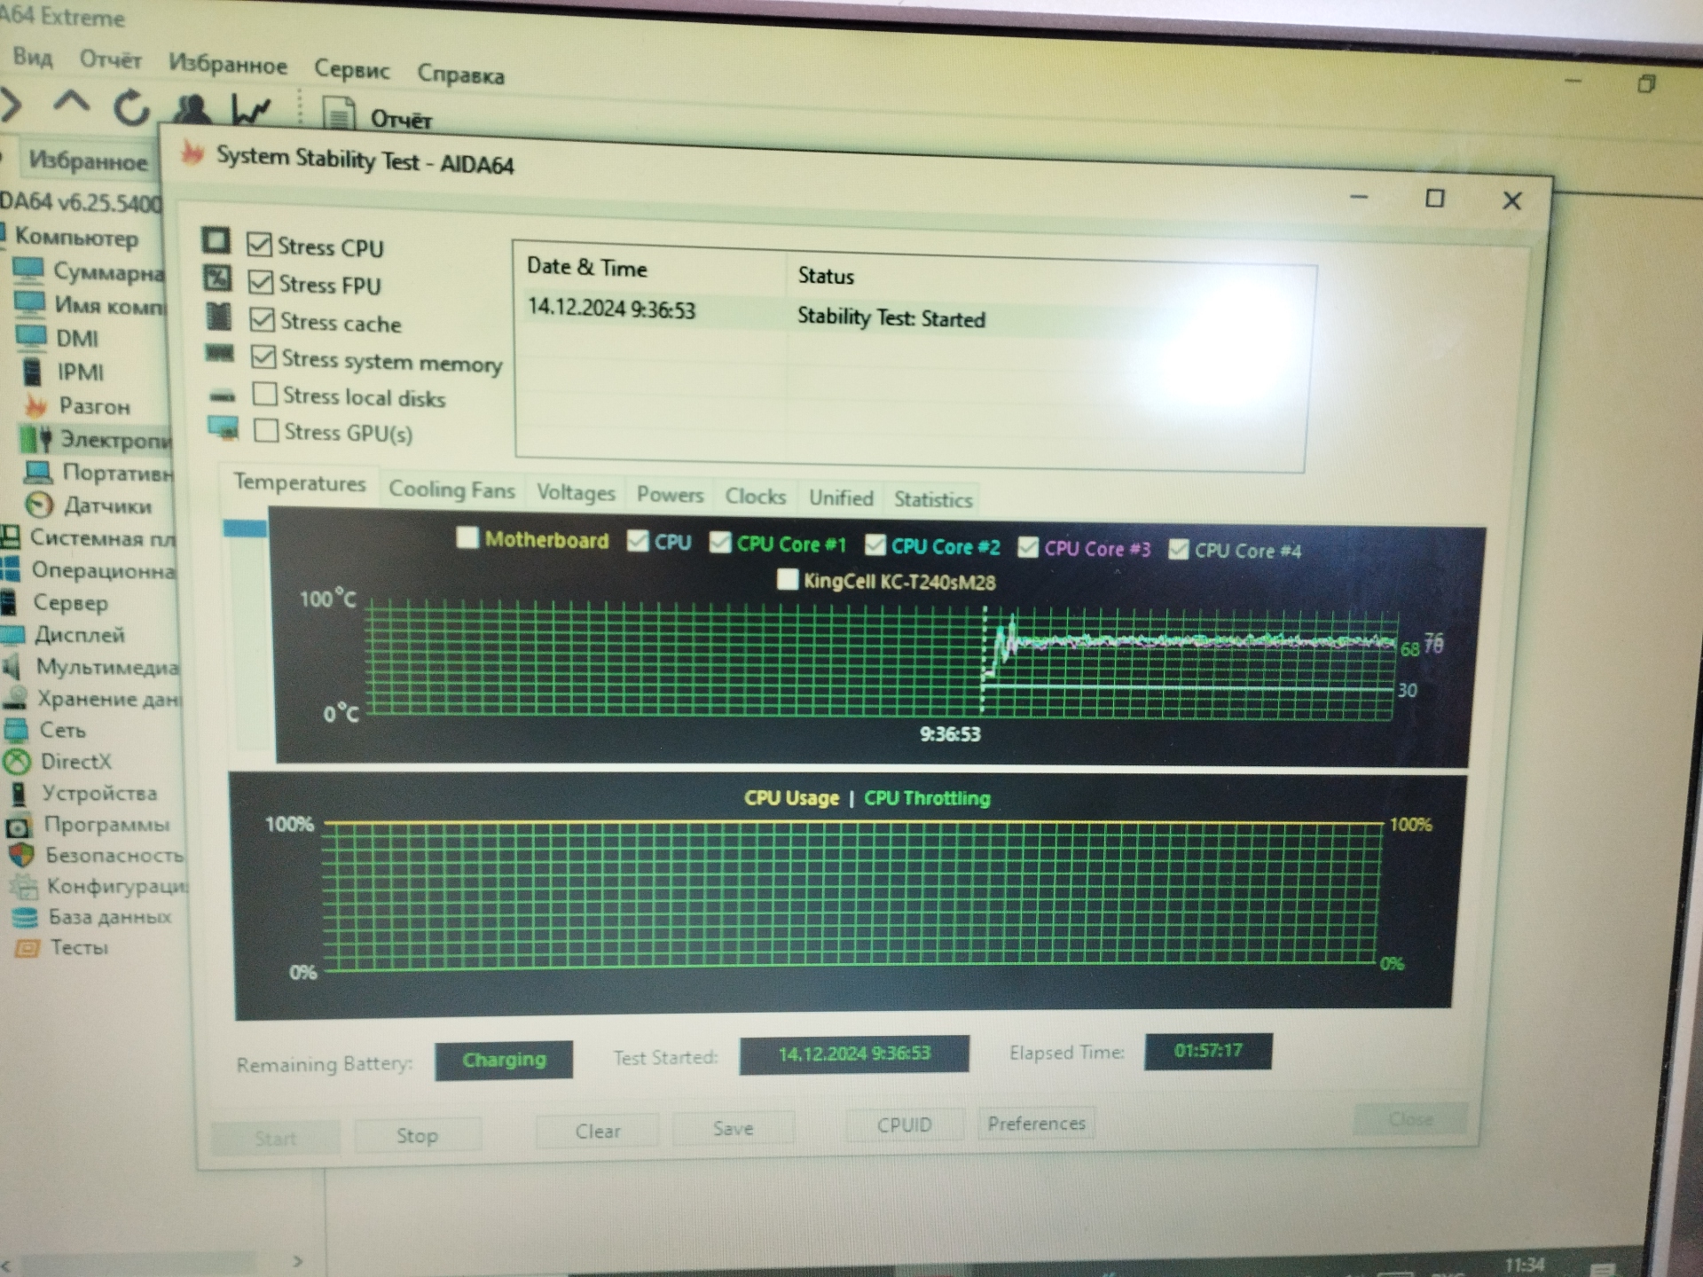Click the Избранное tab in sidebar panel

tap(88, 161)
